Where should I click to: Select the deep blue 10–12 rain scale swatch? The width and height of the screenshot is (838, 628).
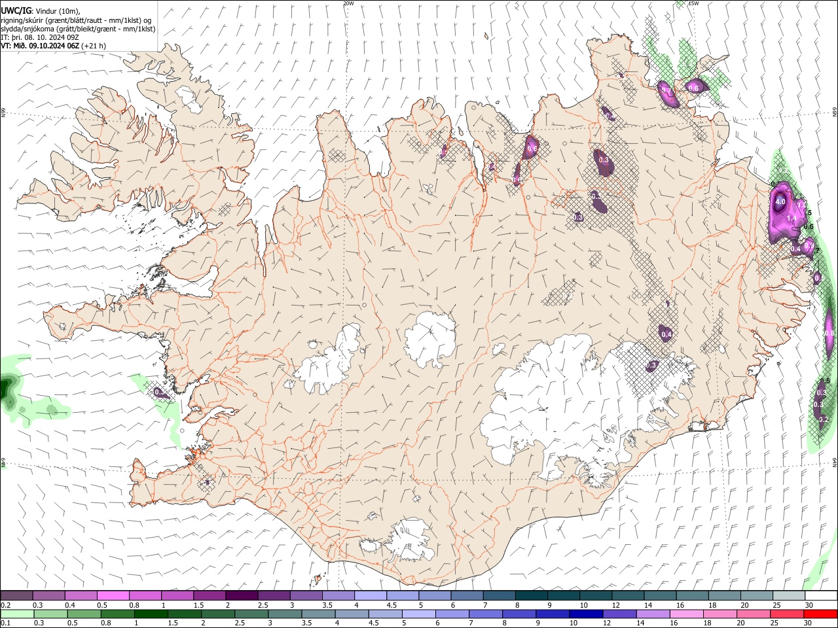tap(585, 614)
